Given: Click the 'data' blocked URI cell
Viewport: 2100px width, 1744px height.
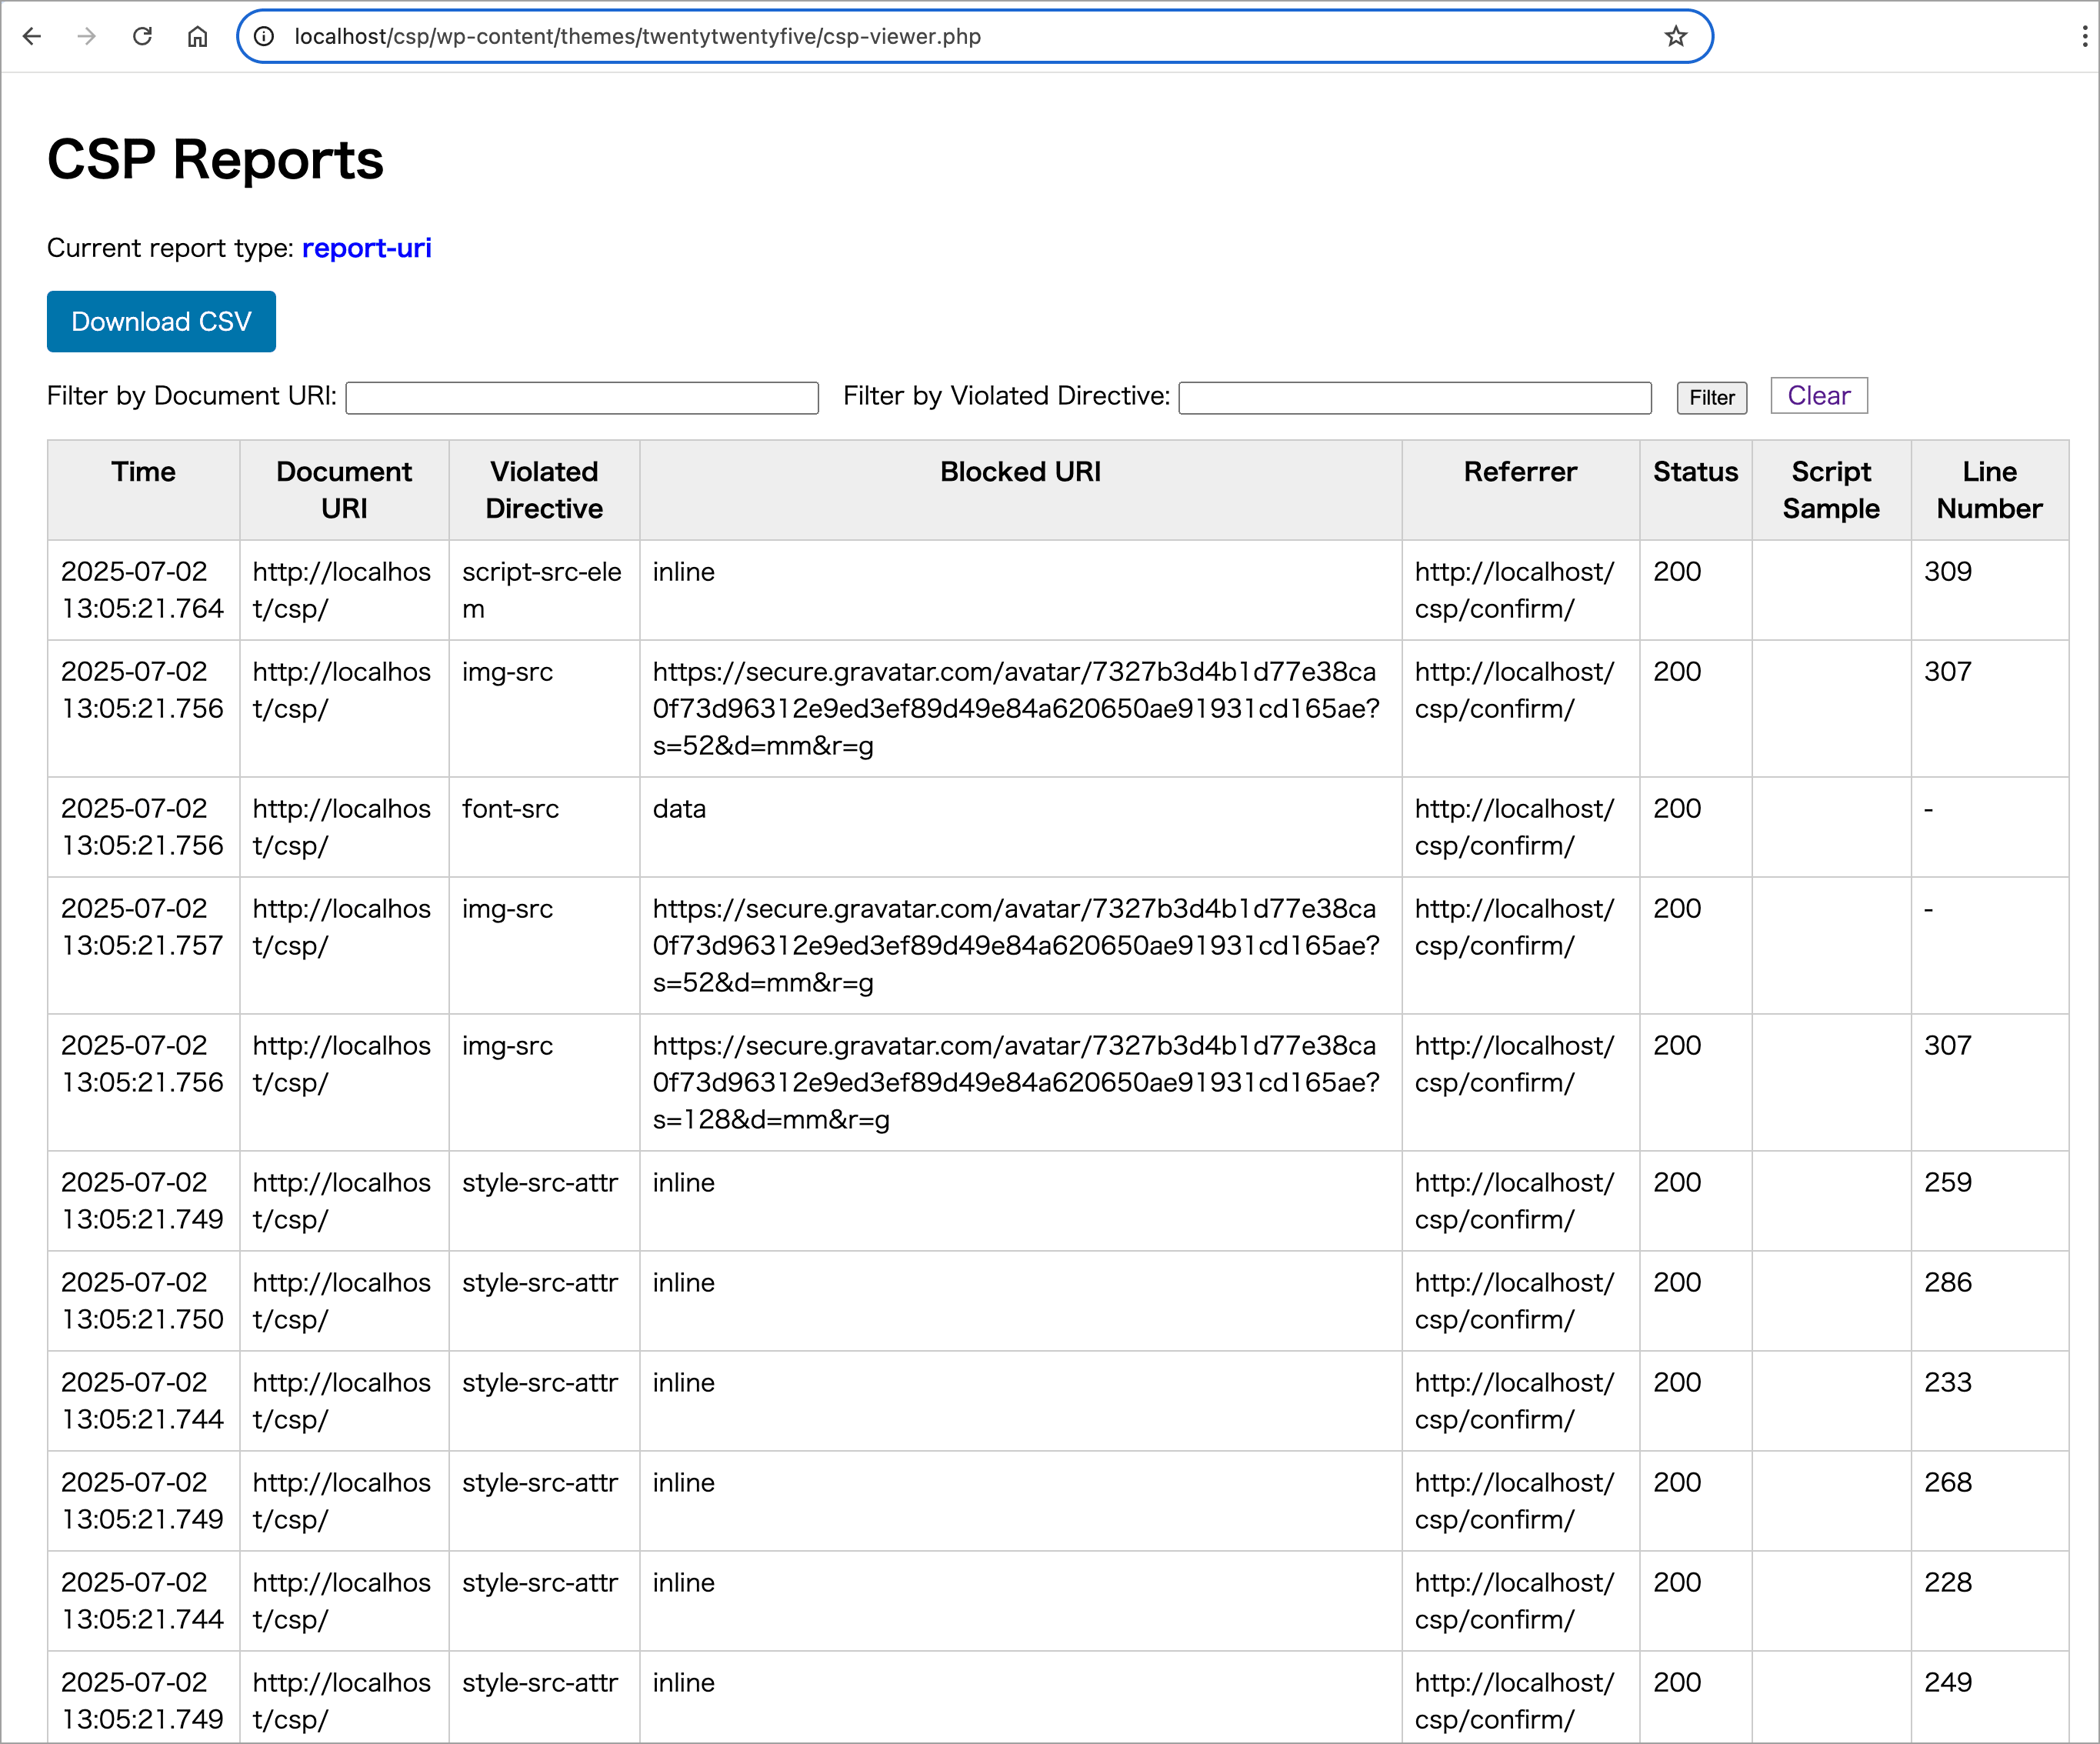Looking at the screenshot, I should point(1021,827).
